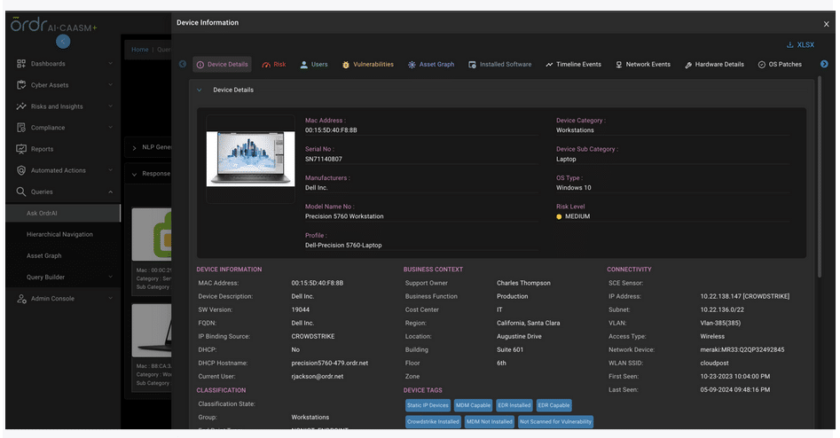Open the Installed Software tab

[499, 64]
